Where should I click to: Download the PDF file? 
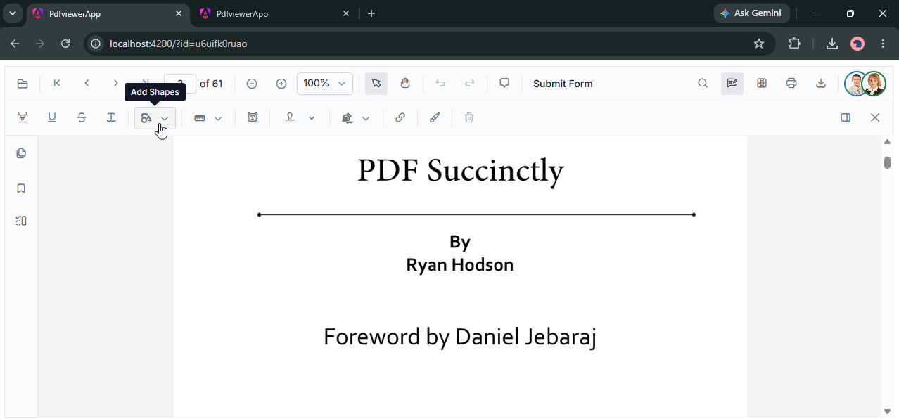tap(821, 83)
